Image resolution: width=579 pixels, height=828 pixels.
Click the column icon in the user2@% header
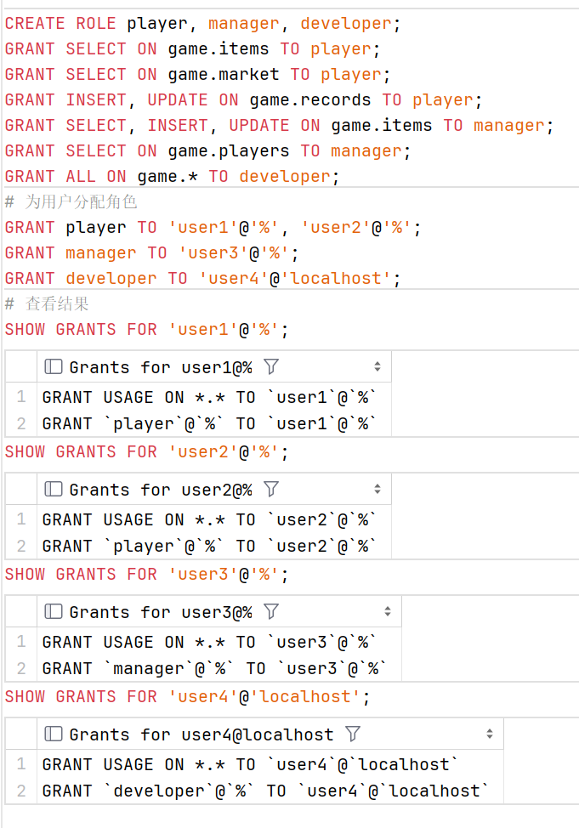54,489
